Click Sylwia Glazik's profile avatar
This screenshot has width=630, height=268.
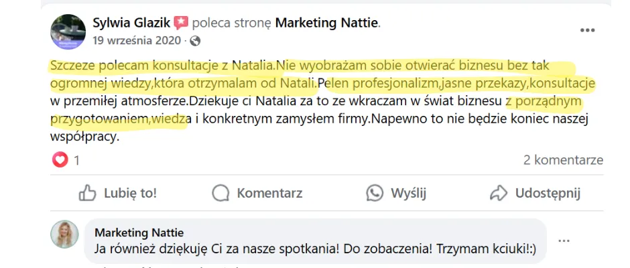point(68,31)
